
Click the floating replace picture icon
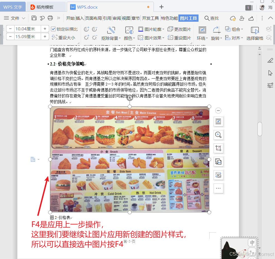218,175
